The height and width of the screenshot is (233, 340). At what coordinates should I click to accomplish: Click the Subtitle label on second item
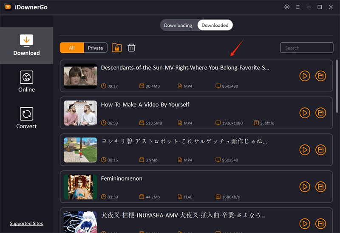coord(267,123)
